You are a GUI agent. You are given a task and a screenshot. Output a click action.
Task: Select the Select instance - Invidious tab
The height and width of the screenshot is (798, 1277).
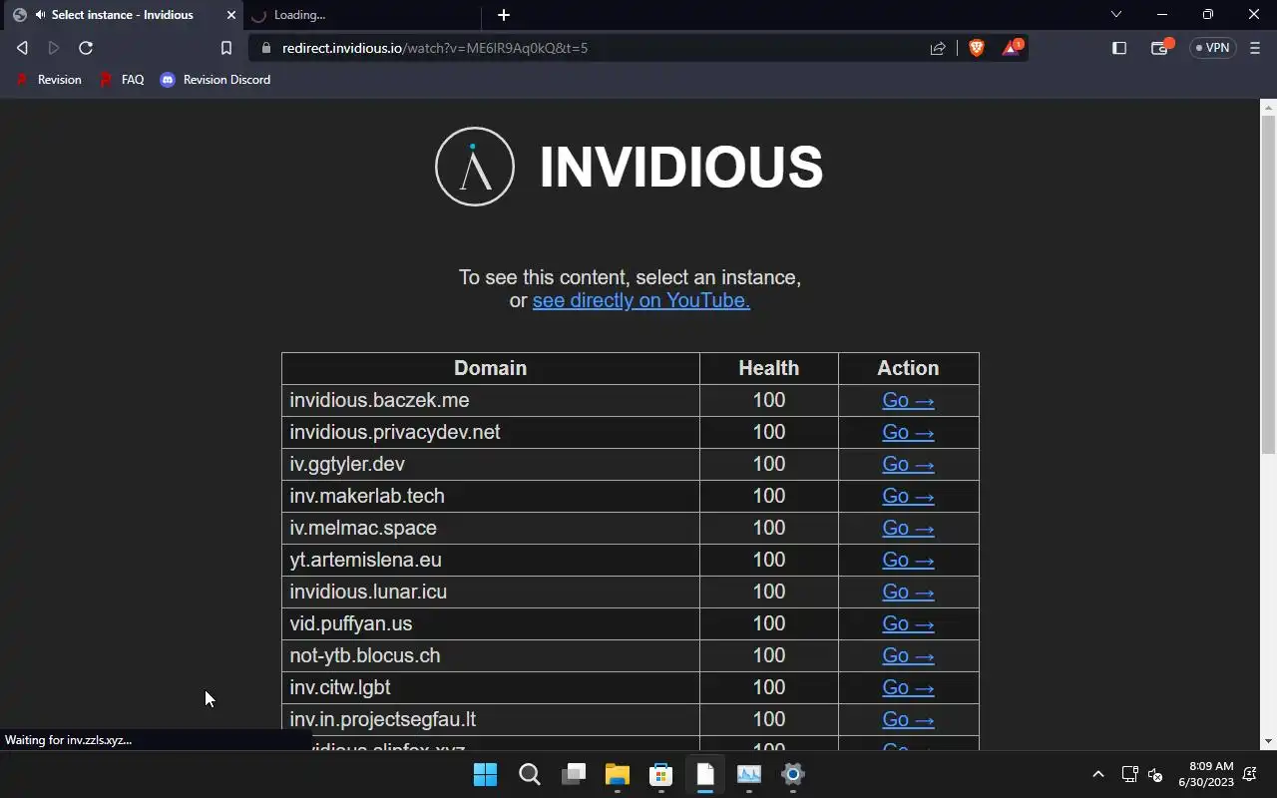(x=122, y=15)
